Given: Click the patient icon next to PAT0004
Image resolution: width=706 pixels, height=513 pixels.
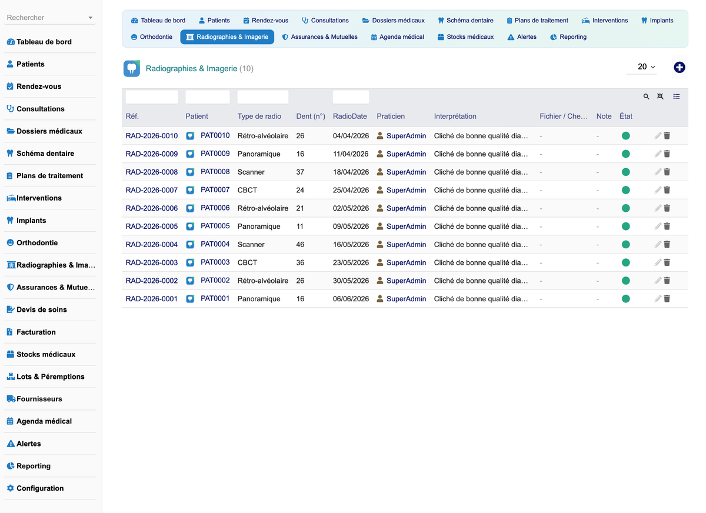Looking at the screenshot, I should [x=190, y=245].
